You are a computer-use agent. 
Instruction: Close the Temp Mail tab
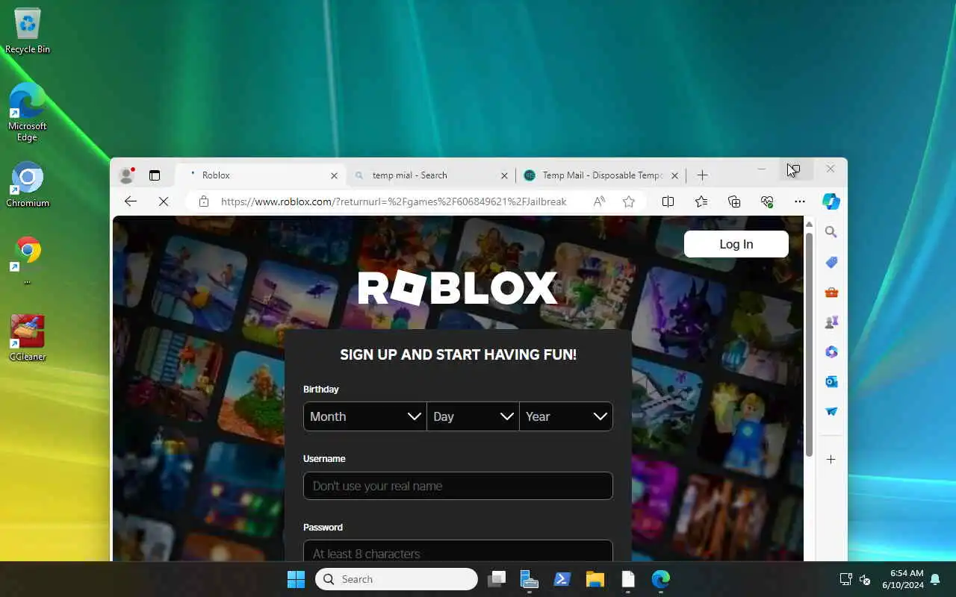click(674, 176)
